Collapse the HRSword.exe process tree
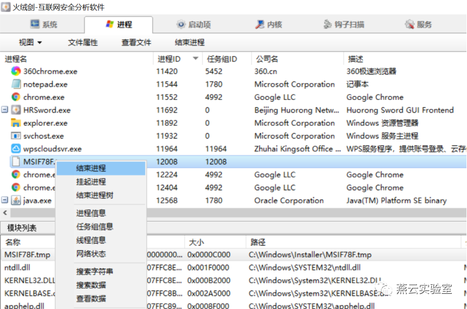 pyautogui.click(x=4, y=110)
